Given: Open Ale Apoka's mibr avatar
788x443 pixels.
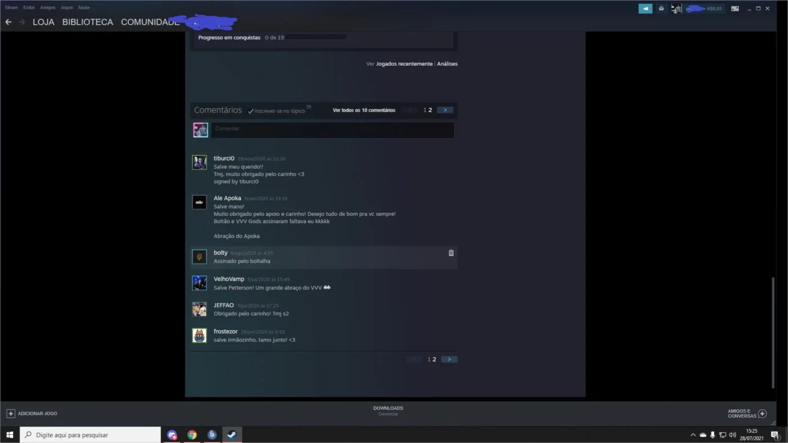Looking at the screenshot, I should pos(199,202).
